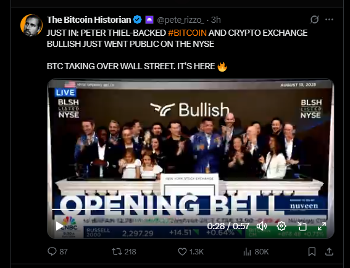
Task: Open The Bitcoin Historian profile name
Action: (89, 20)
